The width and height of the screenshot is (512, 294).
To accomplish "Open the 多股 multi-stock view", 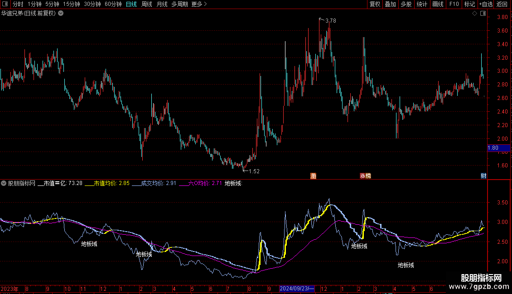I will 406,4.
